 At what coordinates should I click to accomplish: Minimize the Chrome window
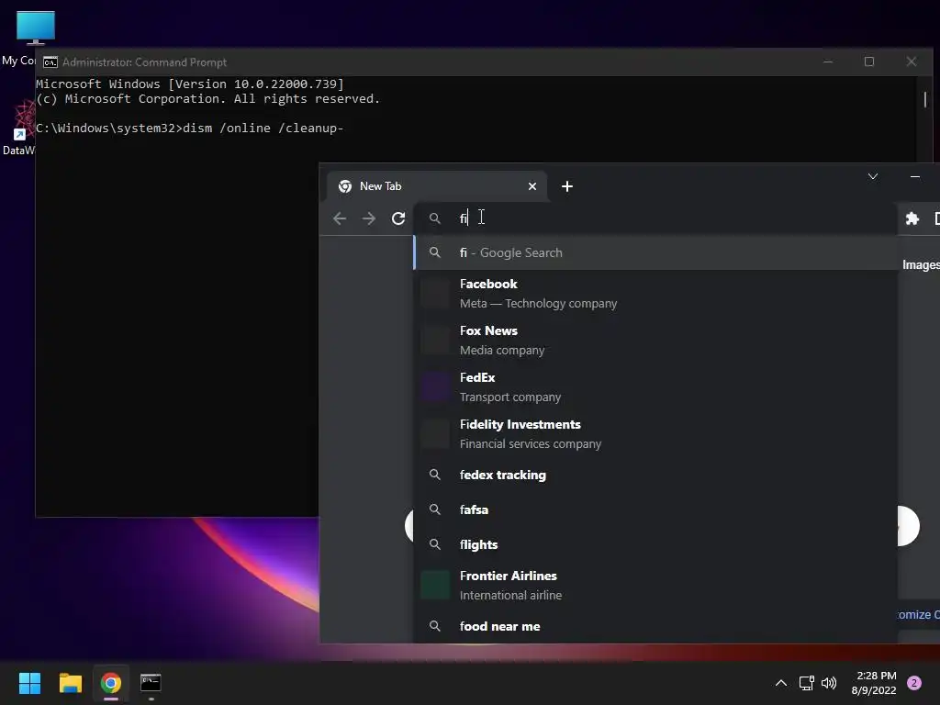point(915,176)
